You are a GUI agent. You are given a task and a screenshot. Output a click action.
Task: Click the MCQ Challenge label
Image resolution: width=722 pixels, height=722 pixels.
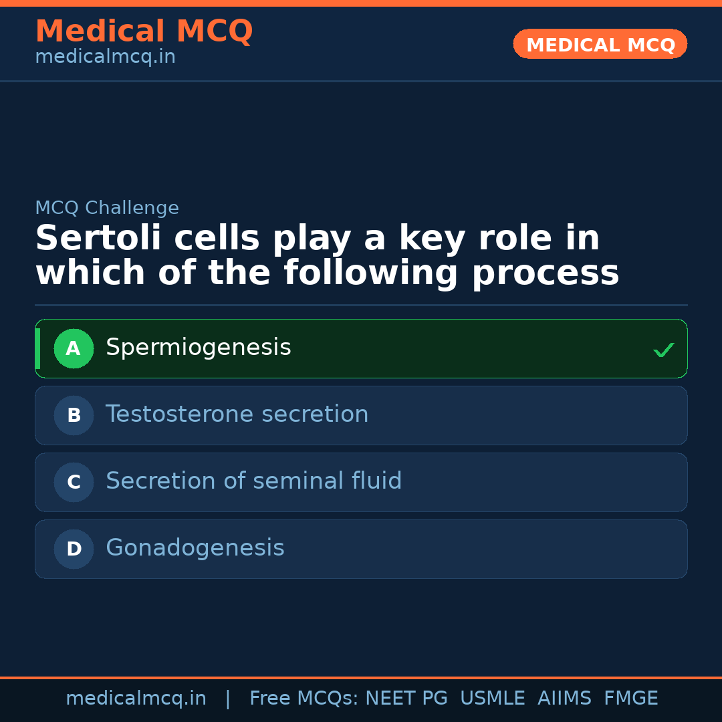[x=107, y=208]
